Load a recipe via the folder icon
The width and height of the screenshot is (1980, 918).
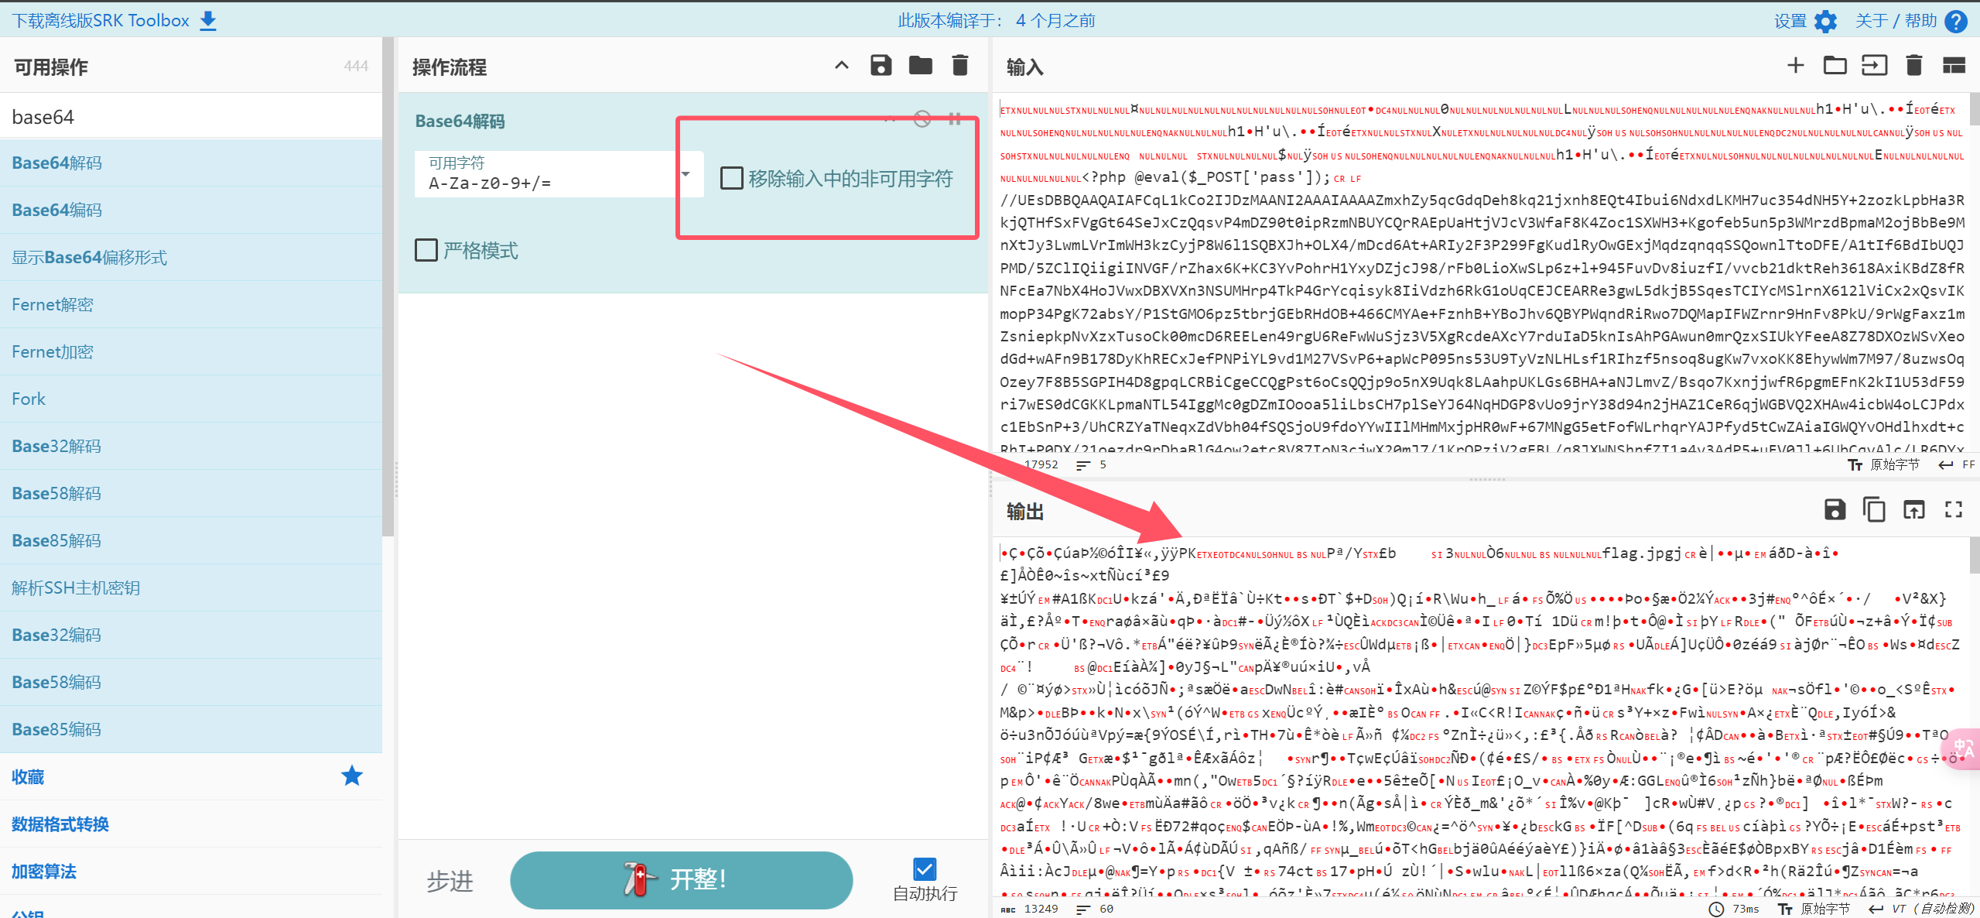tap(920, 66)
